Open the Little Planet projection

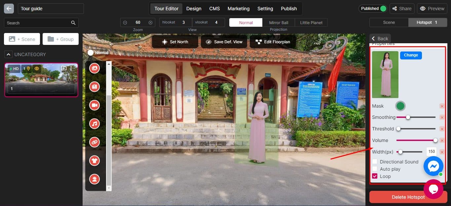[x=311, y=22]
